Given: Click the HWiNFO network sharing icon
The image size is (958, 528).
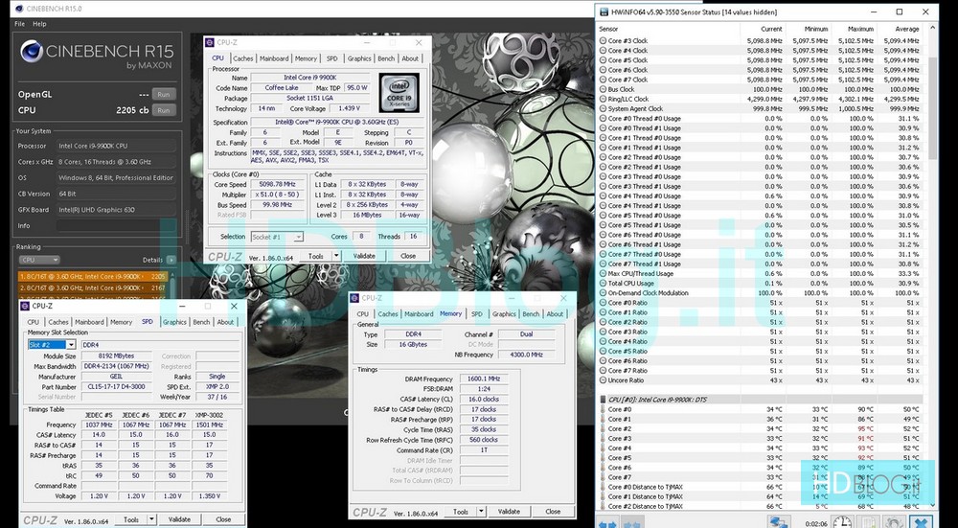Looking at the screenshot, I should pyautogui.click(x=778, y=522).
